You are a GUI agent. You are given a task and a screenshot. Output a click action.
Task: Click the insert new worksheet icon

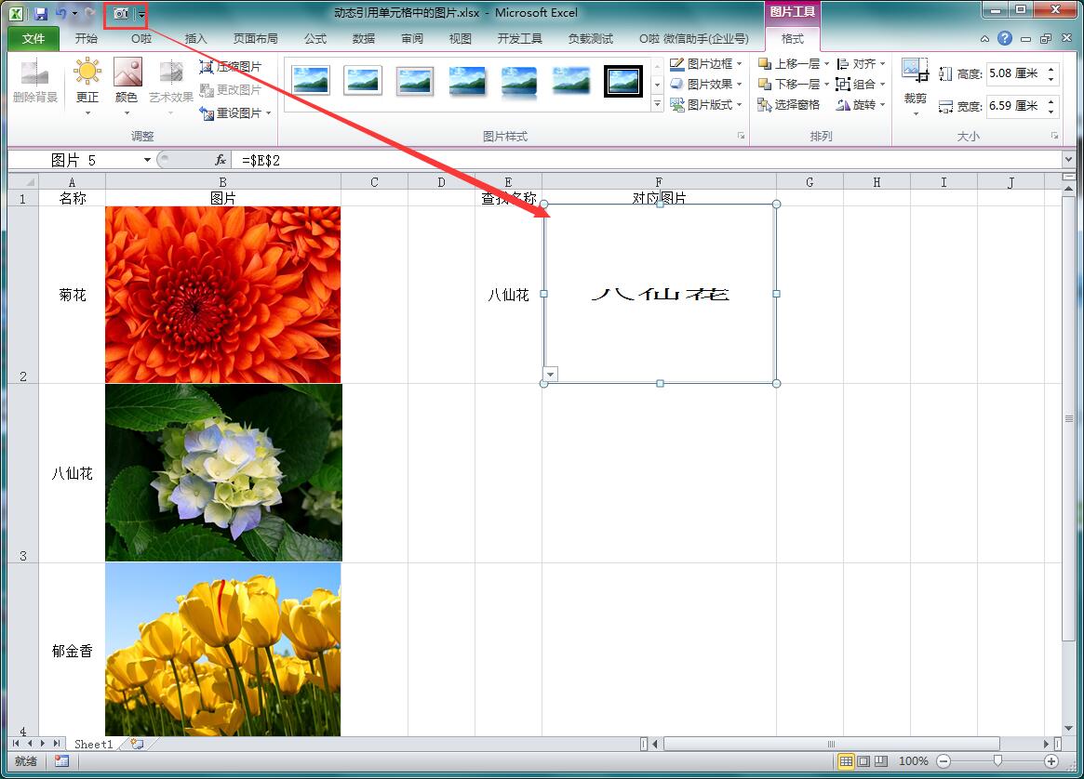138,744
